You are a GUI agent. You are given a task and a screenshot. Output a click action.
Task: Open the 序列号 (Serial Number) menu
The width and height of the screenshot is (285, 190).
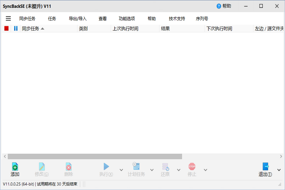[202, 18]
